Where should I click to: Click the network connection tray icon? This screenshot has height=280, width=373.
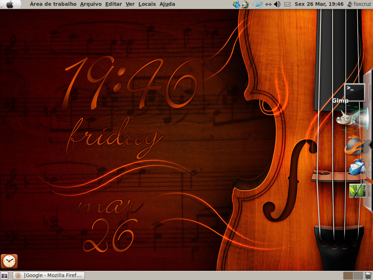[x=268, y=4]
